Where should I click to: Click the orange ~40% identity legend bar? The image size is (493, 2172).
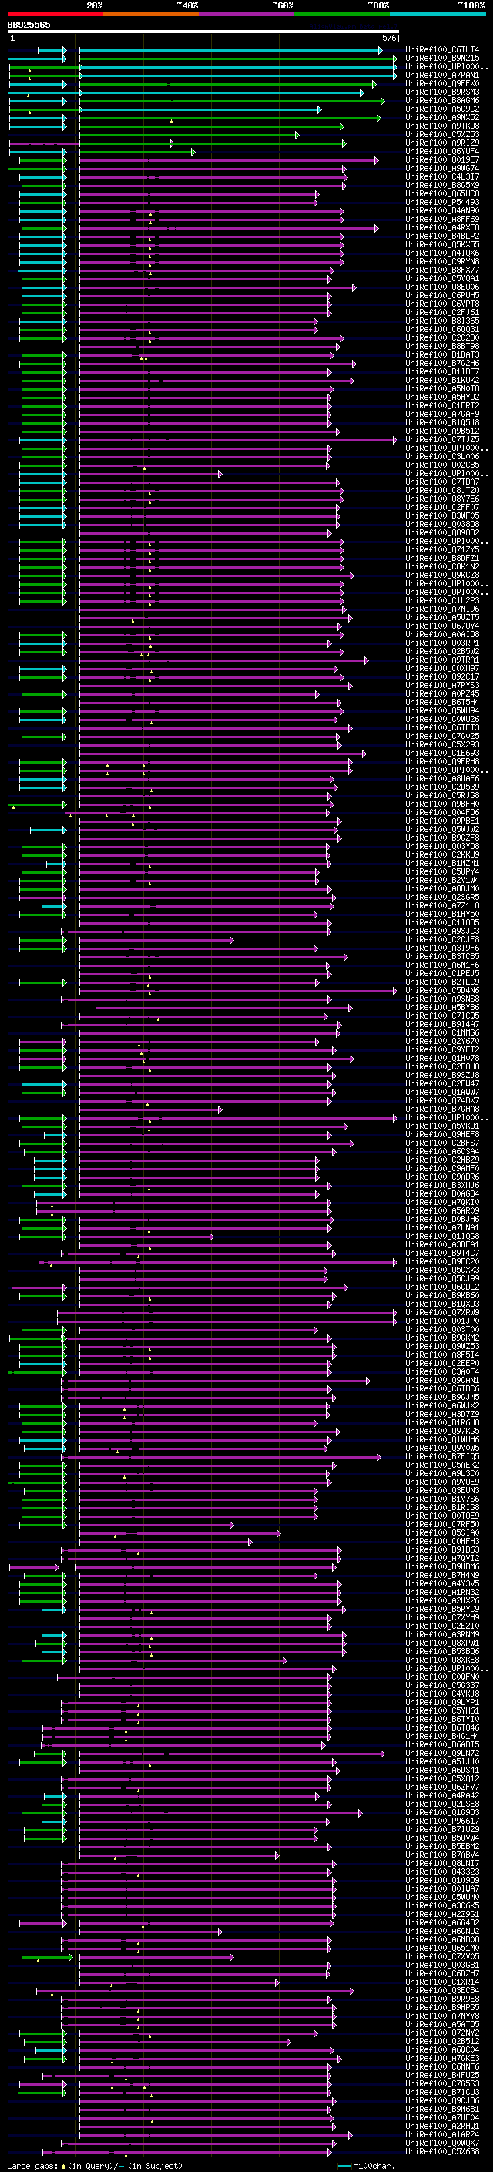click(151, 14)
